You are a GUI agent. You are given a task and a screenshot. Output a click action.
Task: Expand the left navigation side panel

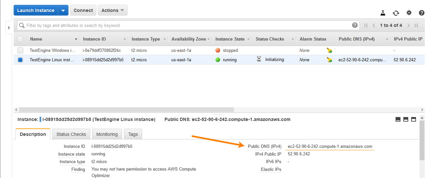[x=9, y=28]
